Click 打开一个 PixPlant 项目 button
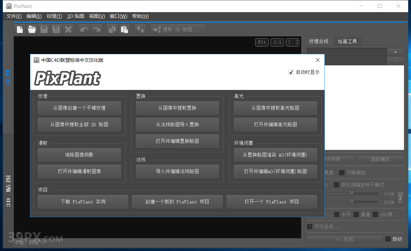 pyautogui.click(x=272, y=202)
